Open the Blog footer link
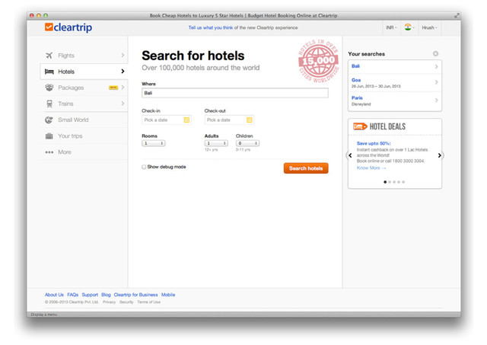This screenshot has width=487, height=345. pyautogui.click(x=106, y=295)
